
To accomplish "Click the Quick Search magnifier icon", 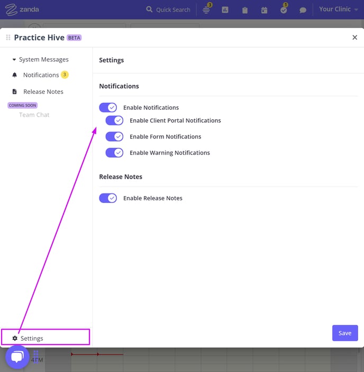I will 149,10.
